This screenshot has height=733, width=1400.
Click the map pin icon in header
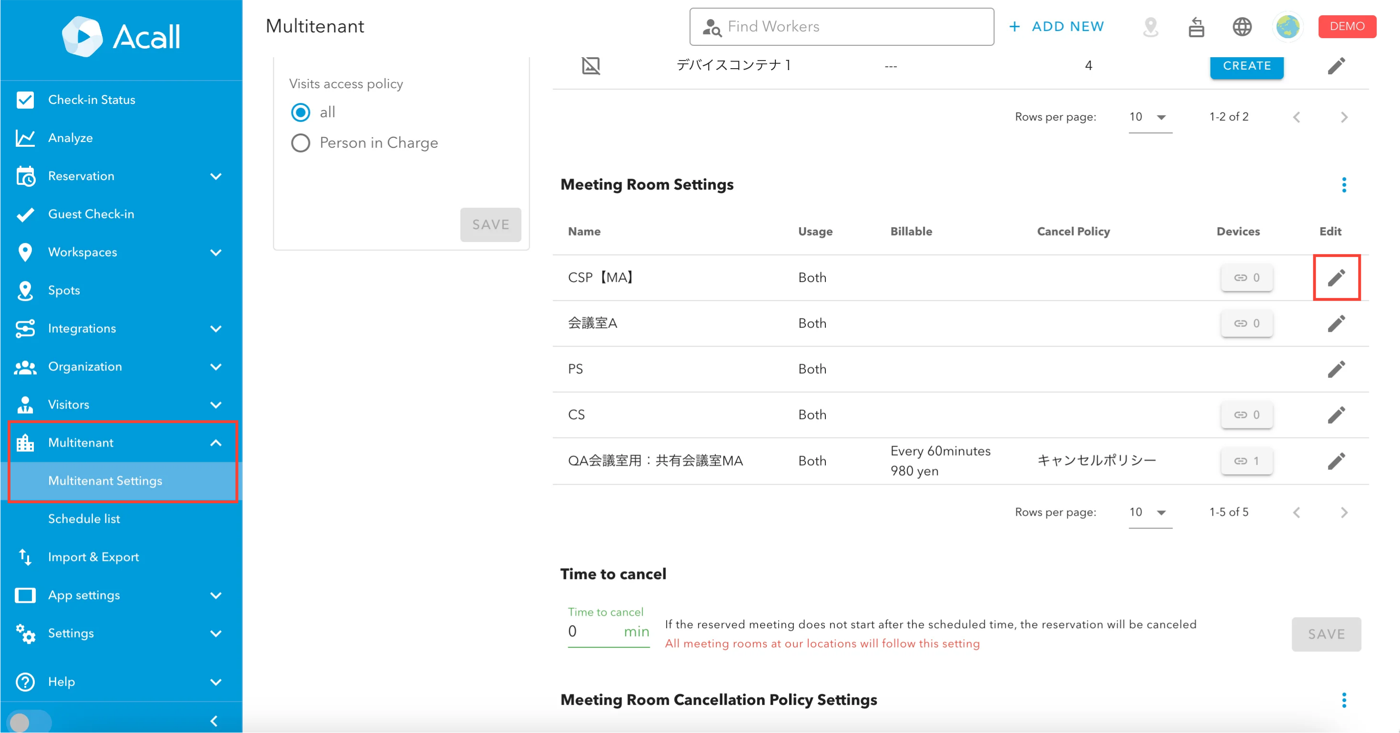tap(1151, 27)
